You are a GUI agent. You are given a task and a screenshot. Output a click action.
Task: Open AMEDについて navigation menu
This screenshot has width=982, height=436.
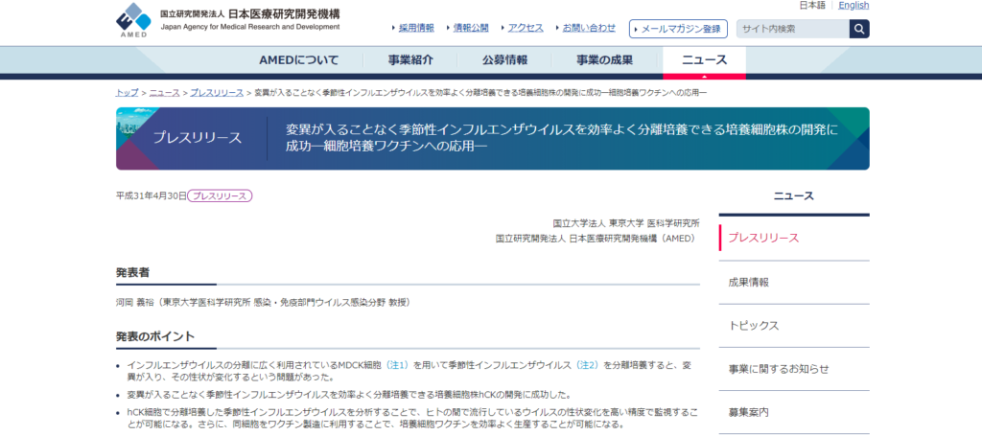pos(299,60)
